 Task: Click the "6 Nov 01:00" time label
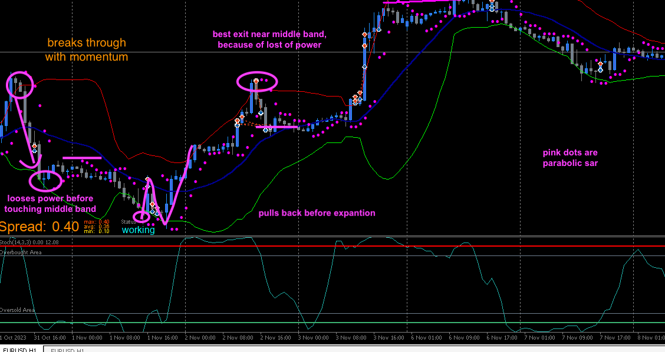click(x=427, y=338)
